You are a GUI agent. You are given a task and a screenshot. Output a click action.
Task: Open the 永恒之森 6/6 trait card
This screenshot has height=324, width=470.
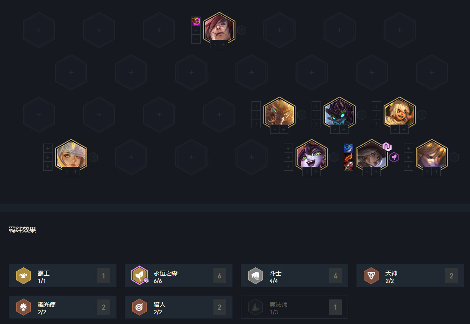click(178, 276)
